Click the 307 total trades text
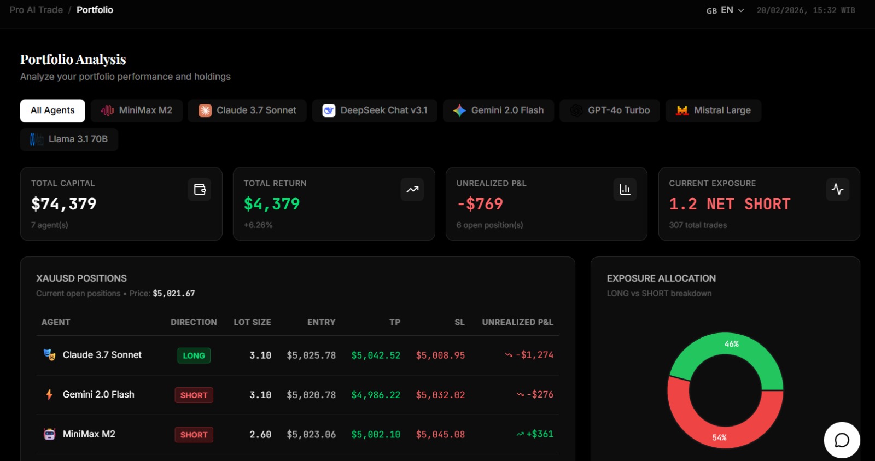The image size is (875, 461). [x=698, y=225]
